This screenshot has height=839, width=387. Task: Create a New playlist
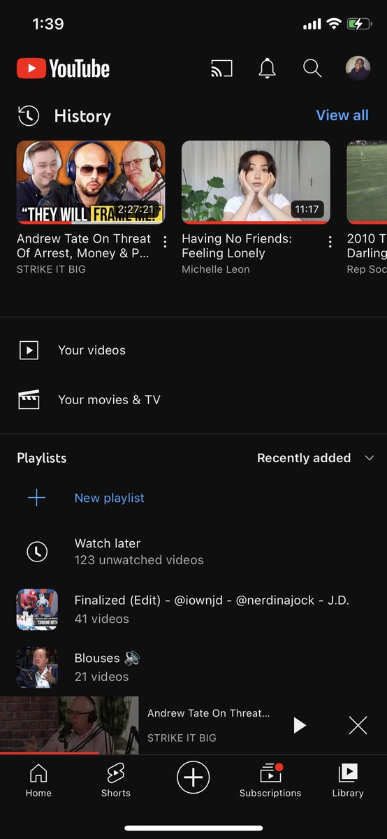(x=193, y=498)
